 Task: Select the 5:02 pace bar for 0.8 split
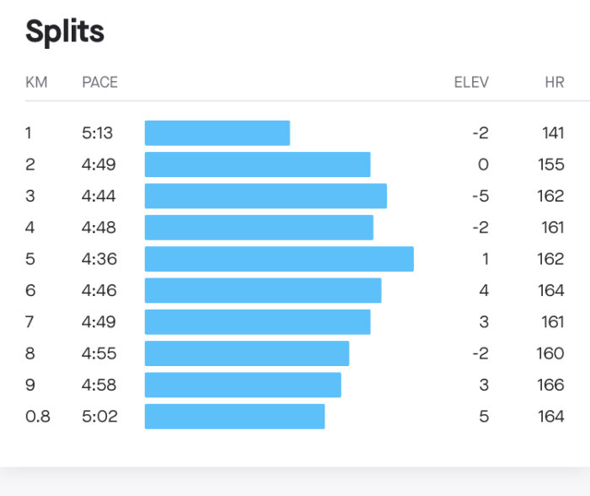[235, 416]
